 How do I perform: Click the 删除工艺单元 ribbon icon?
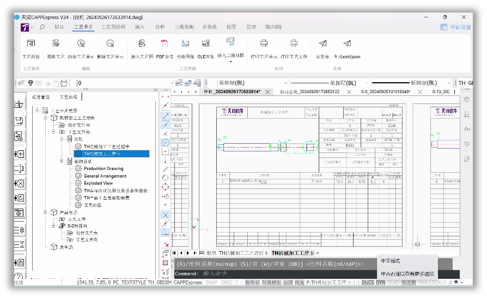pyautogui.click(x=110, y=44)
